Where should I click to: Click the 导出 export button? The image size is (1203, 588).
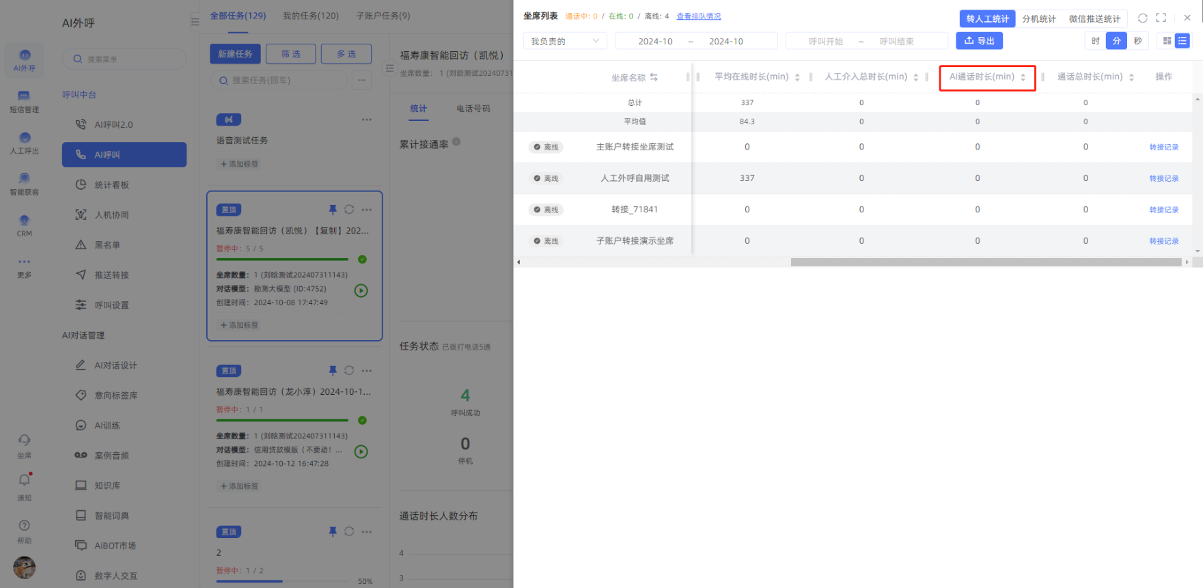pyautogui.click(x=979, y=41)
